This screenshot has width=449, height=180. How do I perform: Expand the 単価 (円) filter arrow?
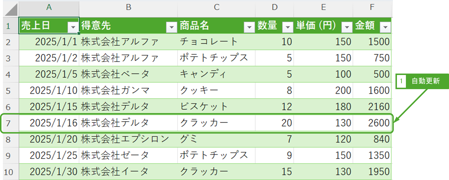(x=347, y=27)
